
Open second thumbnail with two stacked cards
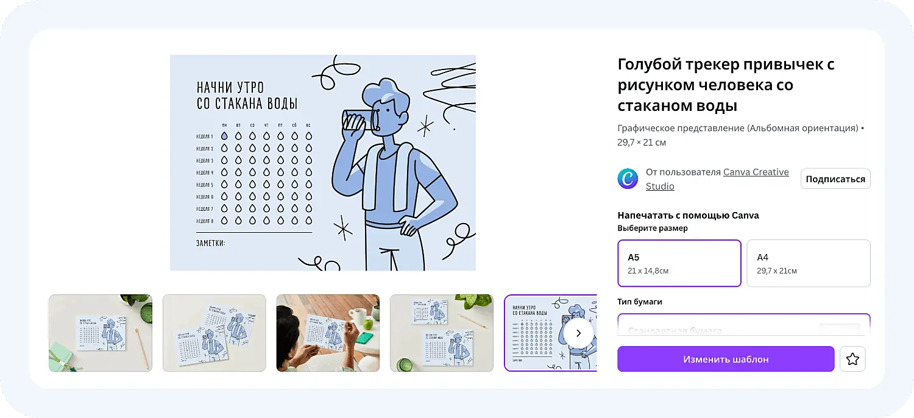point(214,333)
